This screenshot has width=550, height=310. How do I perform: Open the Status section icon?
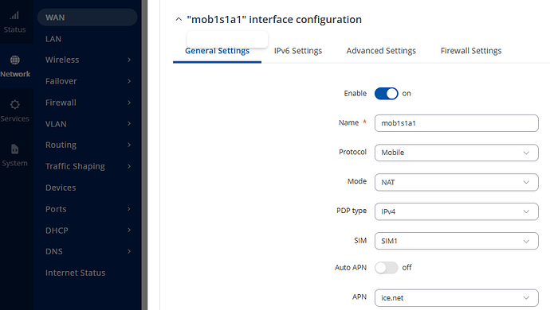point(14,15)
